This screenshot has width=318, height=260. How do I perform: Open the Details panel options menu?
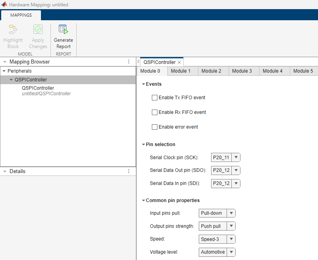[128, 171]
